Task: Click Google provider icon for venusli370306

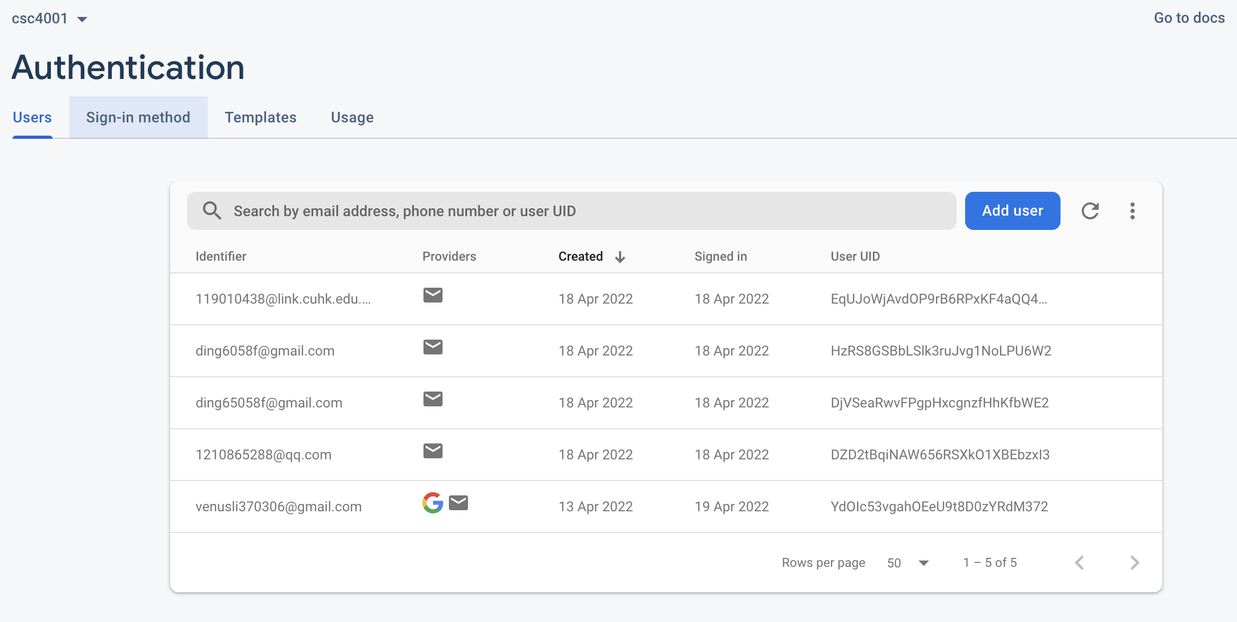Action: click(432, 503)
